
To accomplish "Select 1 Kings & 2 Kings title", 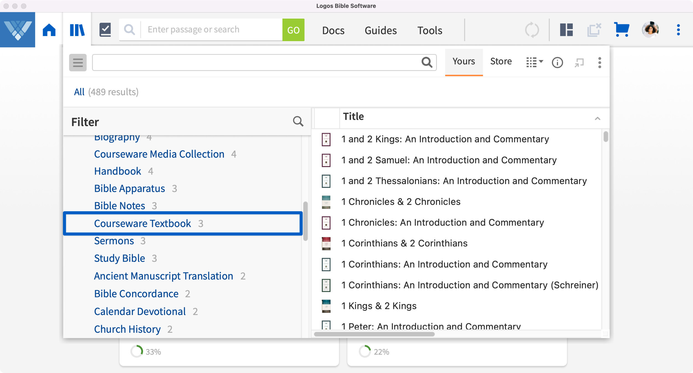I will pyautogui.click(x=379, y=306).
